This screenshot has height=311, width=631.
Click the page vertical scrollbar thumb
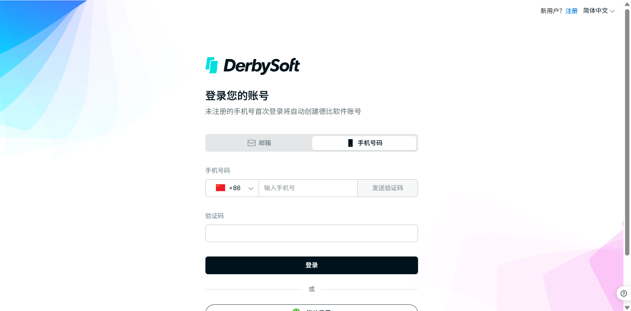point(627,132)
